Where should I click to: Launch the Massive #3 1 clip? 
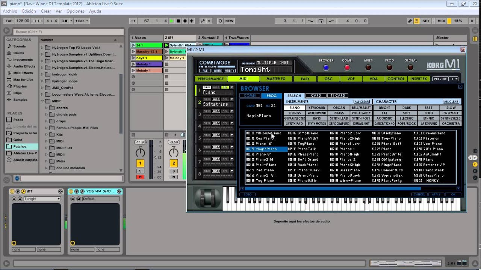(133, 52)
